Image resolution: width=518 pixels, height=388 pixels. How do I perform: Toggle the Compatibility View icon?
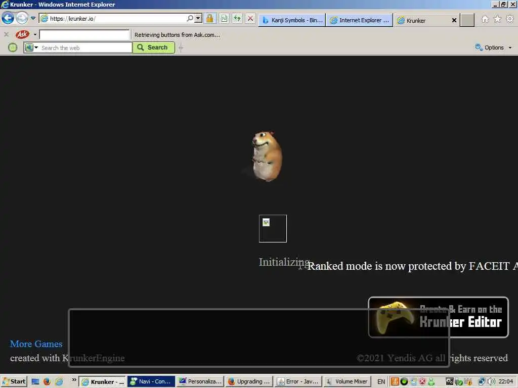(224, 19)
